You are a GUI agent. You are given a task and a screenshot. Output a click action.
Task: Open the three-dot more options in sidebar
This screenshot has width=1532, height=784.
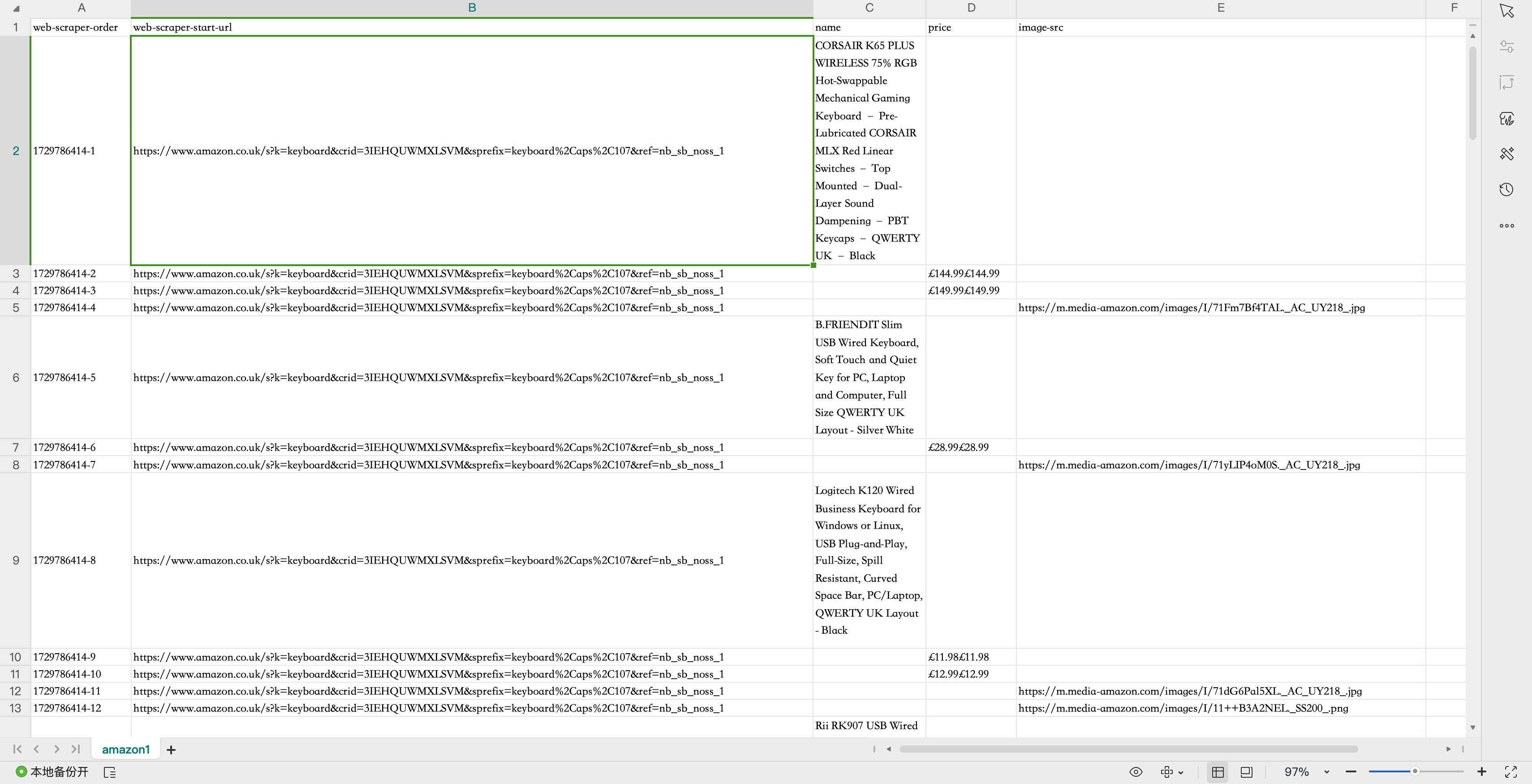pos(1506,225)
